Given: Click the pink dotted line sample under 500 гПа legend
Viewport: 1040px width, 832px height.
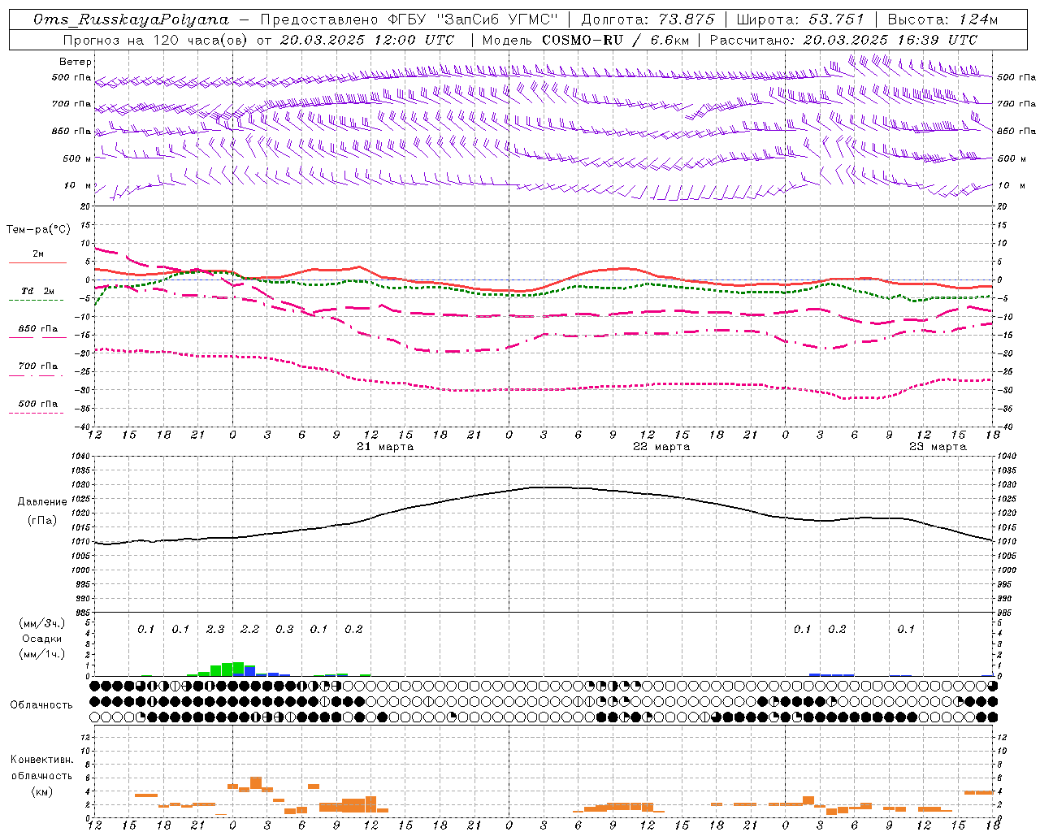Looking at the screenshot, I should click(36, 413).
